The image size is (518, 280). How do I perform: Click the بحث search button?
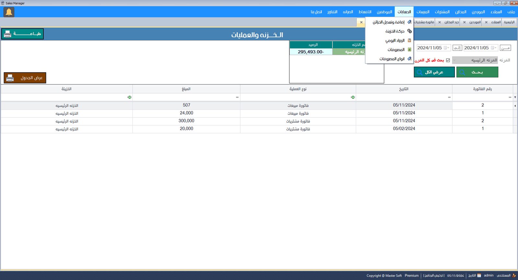[477, 72]
